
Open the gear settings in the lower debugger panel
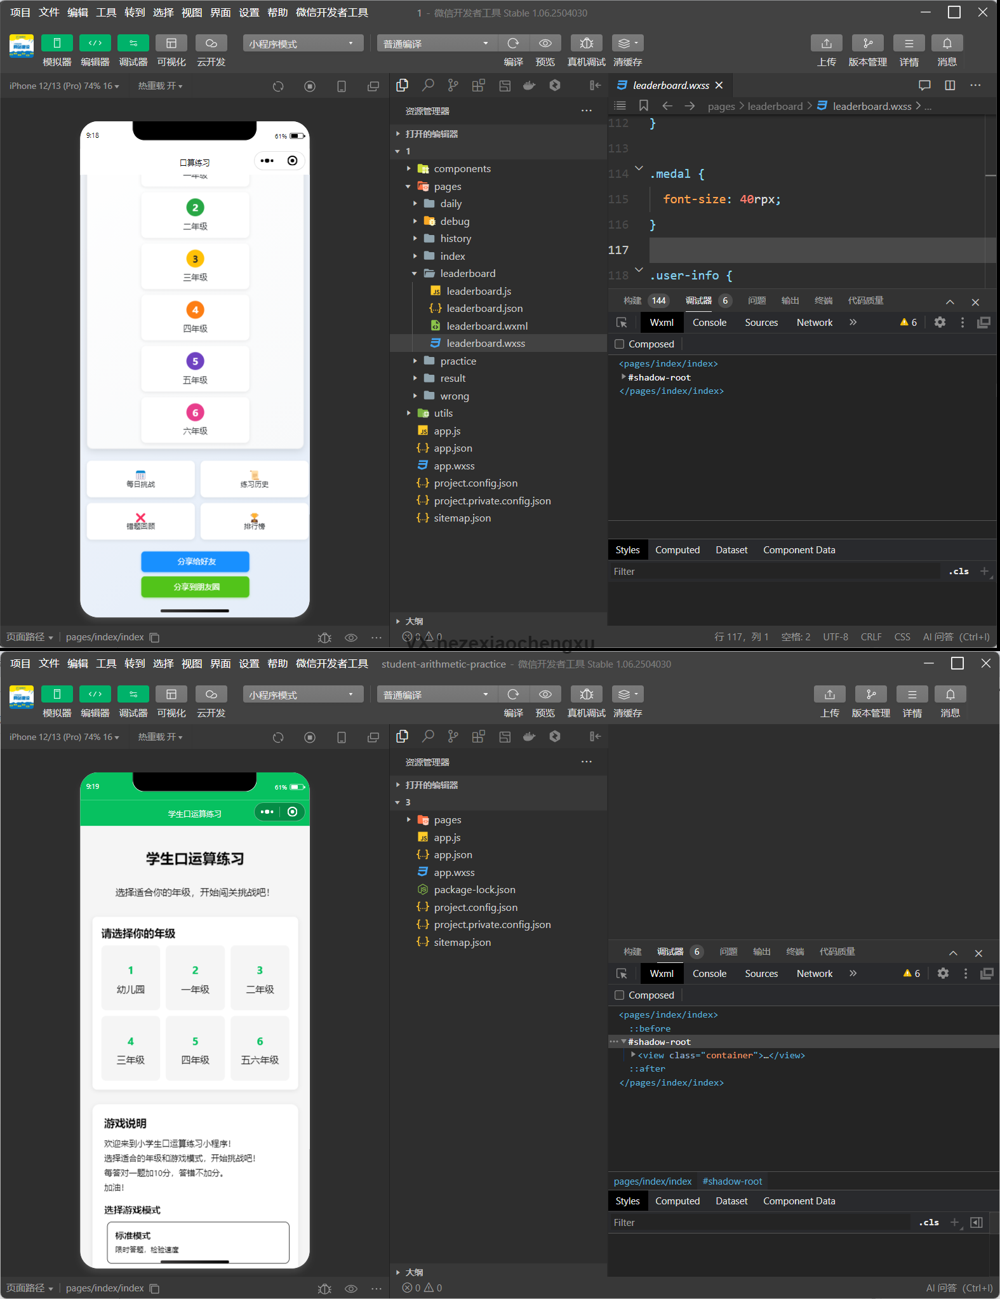pos(943,973)
